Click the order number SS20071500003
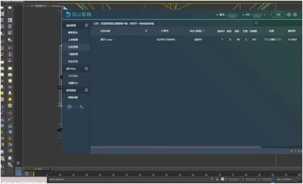303x184 pixels. tap(166, 40)
